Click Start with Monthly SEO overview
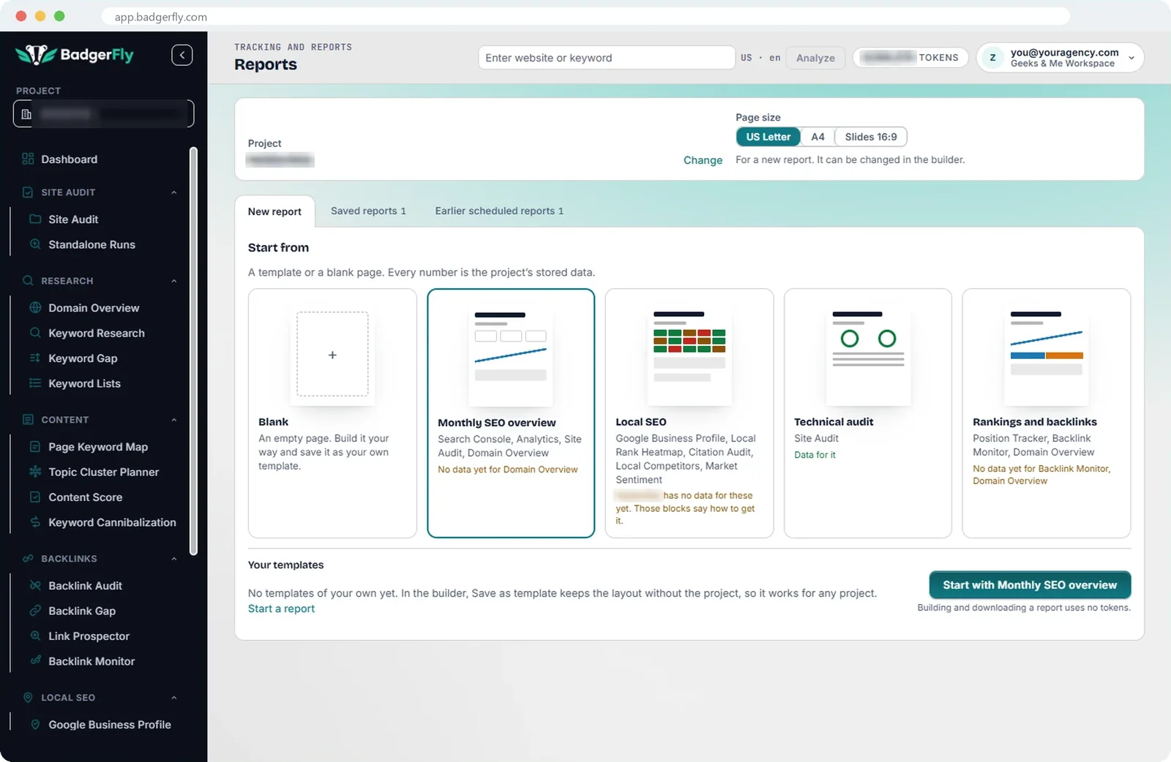1171x762 pixels. pos(1030,585)
